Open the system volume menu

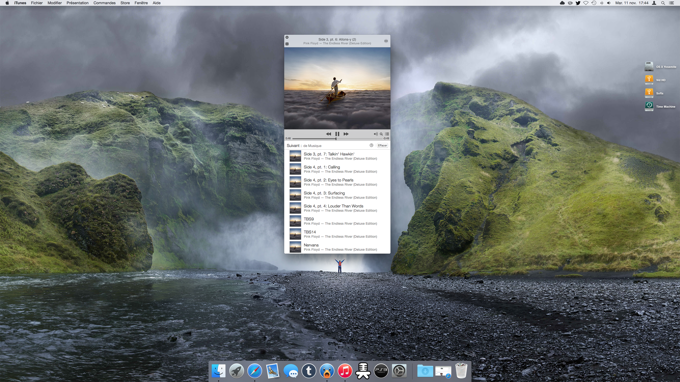click(x=609, y=3)
